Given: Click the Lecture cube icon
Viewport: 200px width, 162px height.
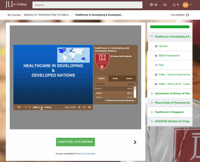Looking at the screenshot, I should tap(156, 46).
